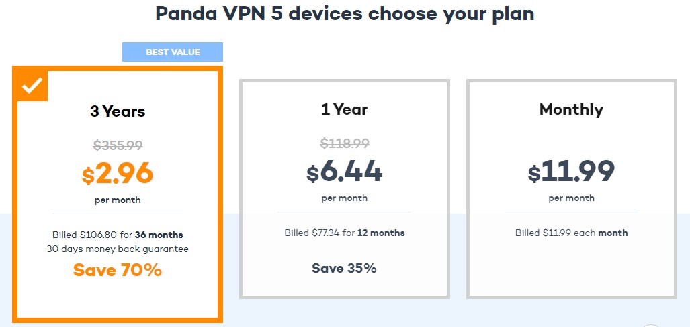Click the Save 35% label
Image resolution: width=690 pixels, height=327 pixels.
point(344,268)
